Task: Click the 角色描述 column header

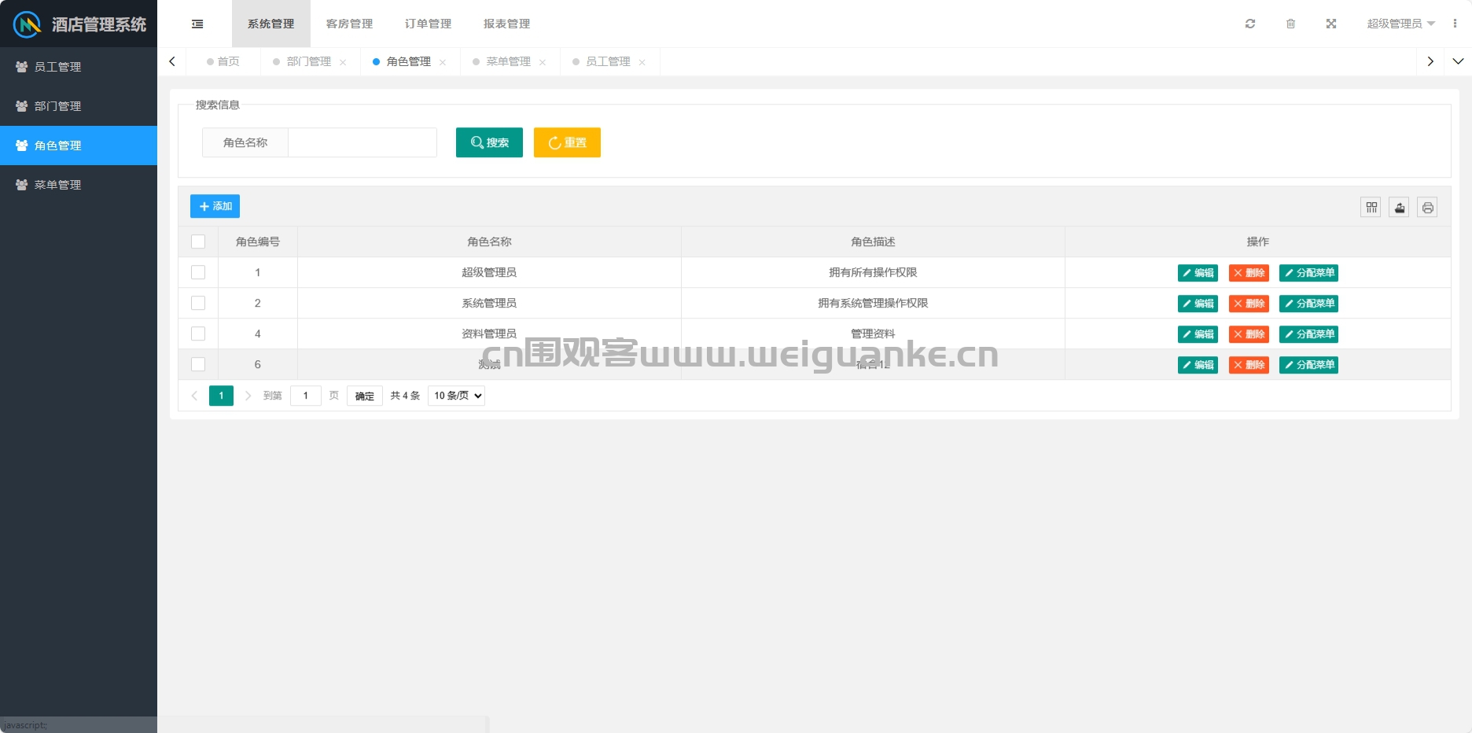Action: click(x=873, y=241)
